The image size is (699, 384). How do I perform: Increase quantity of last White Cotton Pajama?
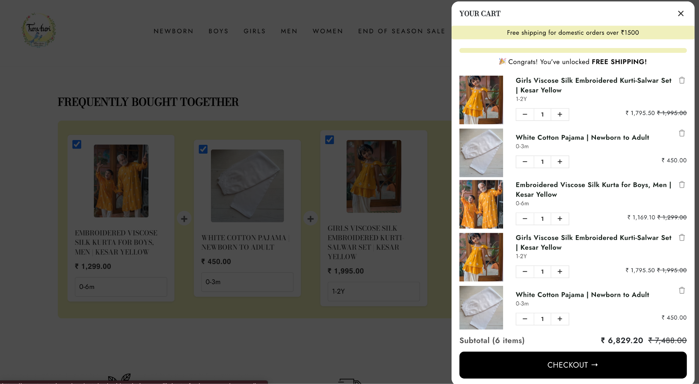(560, 319)
